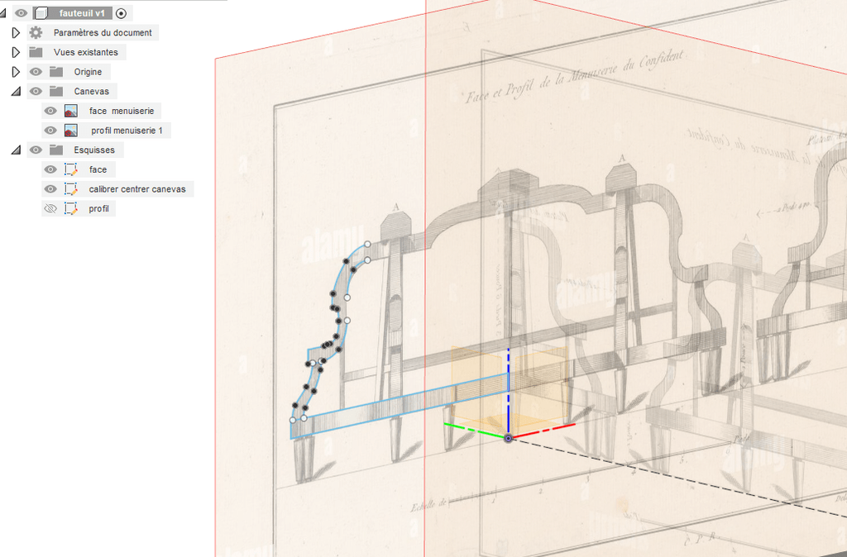The height and width of the screenshot is (557, 847).
Task: Click the face sketch icon
Action: (x=71, y=169)
